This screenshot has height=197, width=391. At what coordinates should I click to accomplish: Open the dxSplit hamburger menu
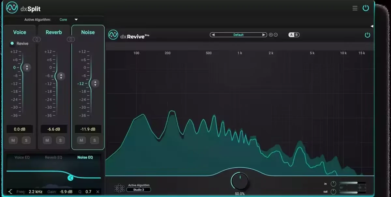tap(355, 8)
